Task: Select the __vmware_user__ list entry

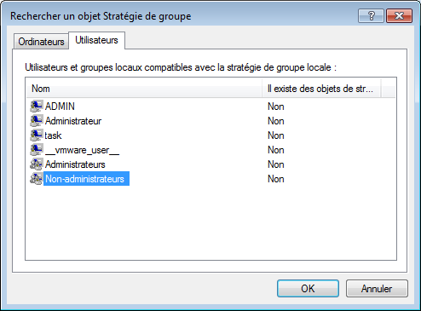Action: pyautogui.click(x=82, y=150)
